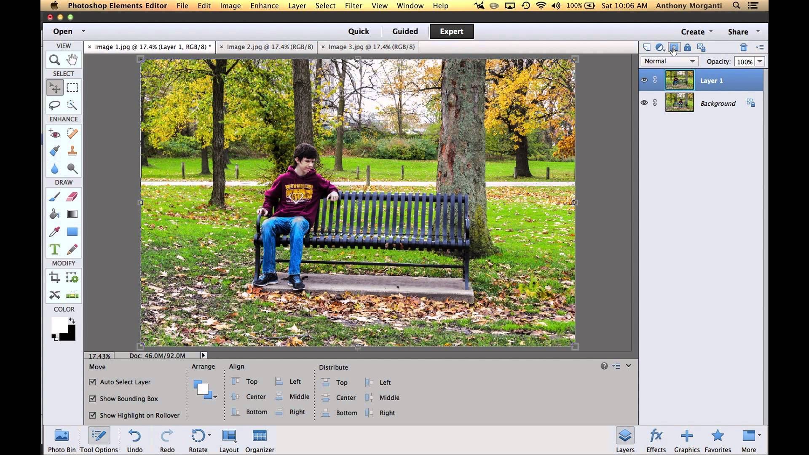Hide the Background layer with eye icon
Viewport: 809px width, 455px height.
pyautogui.click(x=644, y=103)
